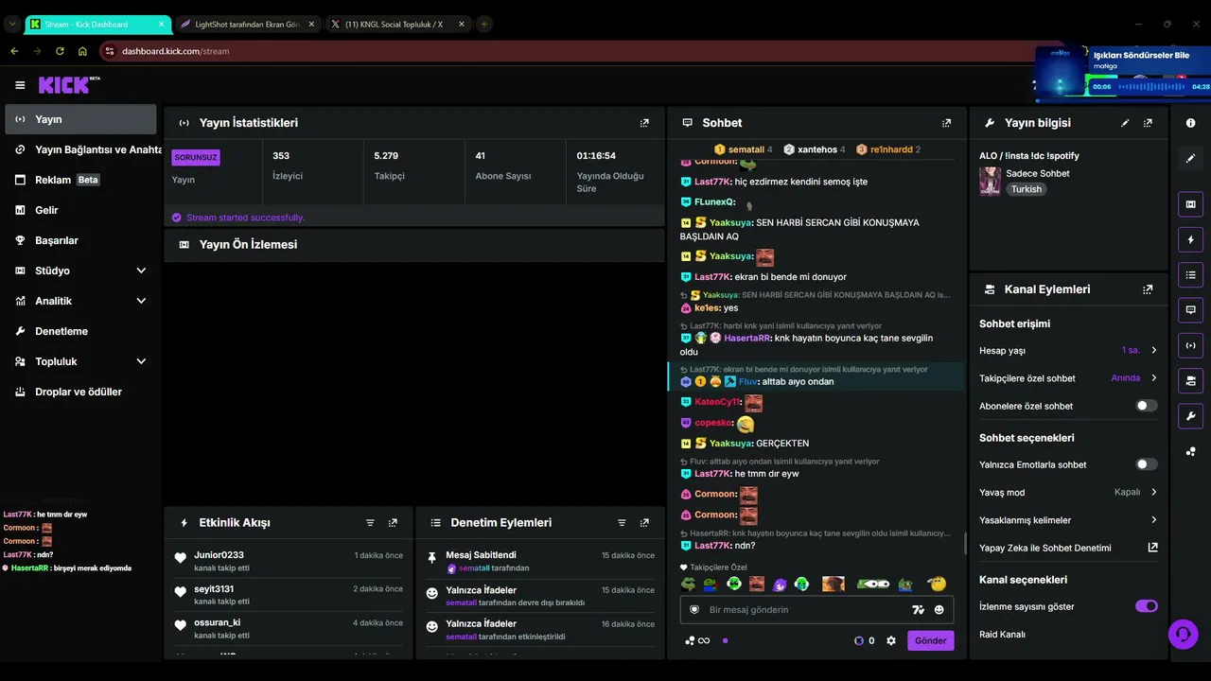
Task: Toggle the chat bubble widget in the right rail
Action: tap(1190, 310)
